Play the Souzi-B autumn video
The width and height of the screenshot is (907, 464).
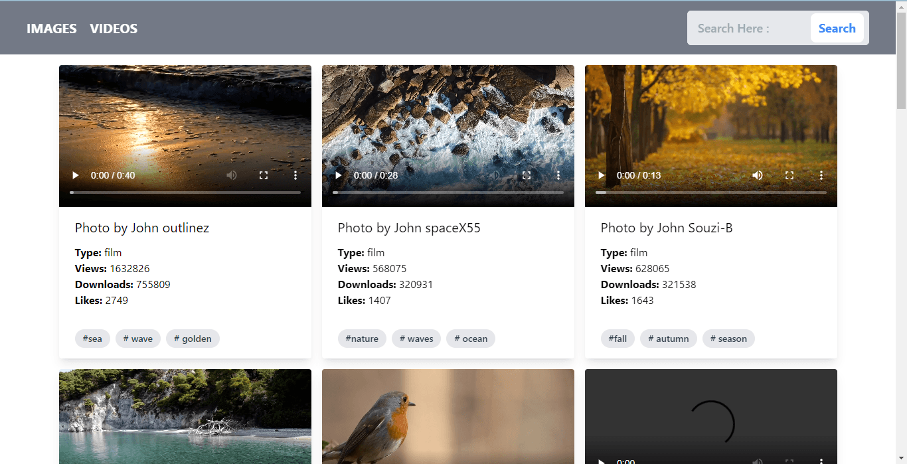pyautogui.click(x=601, y=175)
